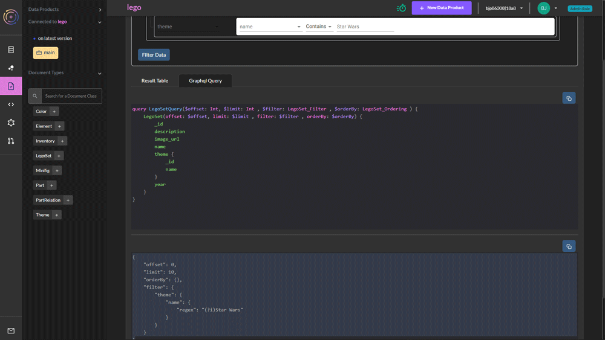Open the Color document type

(x=41, y=111)
